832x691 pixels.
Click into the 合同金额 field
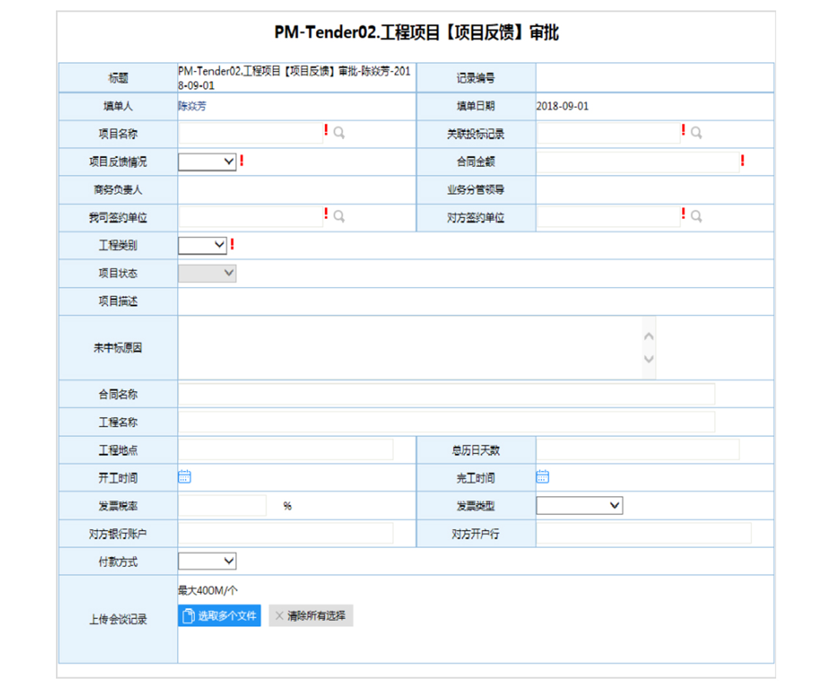(638, 162)
